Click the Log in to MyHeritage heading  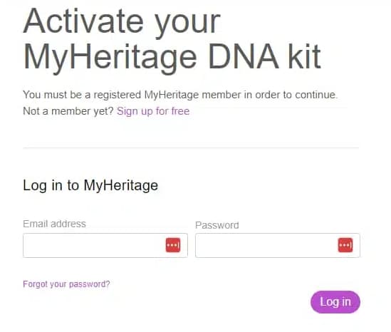click(90, 185)
